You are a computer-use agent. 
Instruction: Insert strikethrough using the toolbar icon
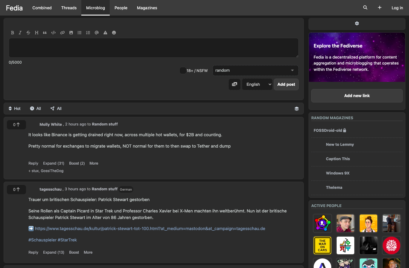click(28, 33)
